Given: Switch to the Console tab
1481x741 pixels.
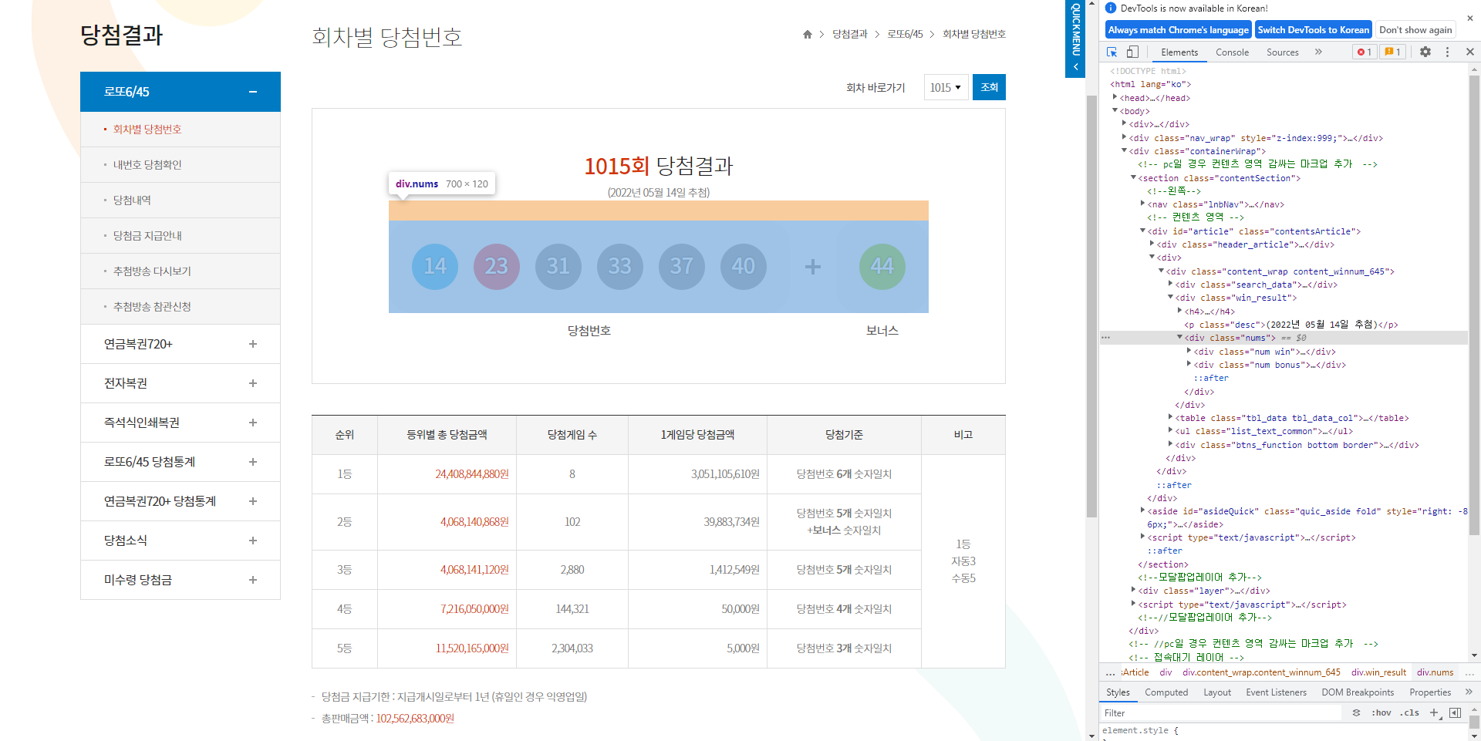Looking at the screenshot, I should point(1232,52).
